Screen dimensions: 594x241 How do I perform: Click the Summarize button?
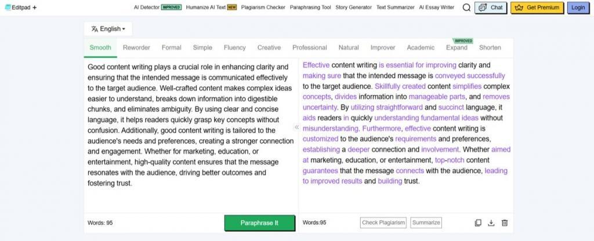coord(426,222)
